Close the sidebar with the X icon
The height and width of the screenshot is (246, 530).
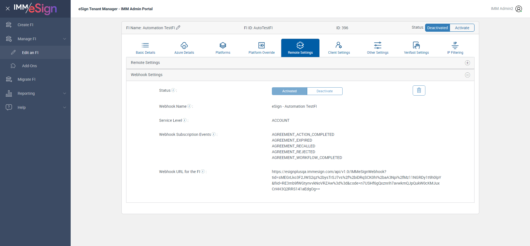click(x=8, y=9)
